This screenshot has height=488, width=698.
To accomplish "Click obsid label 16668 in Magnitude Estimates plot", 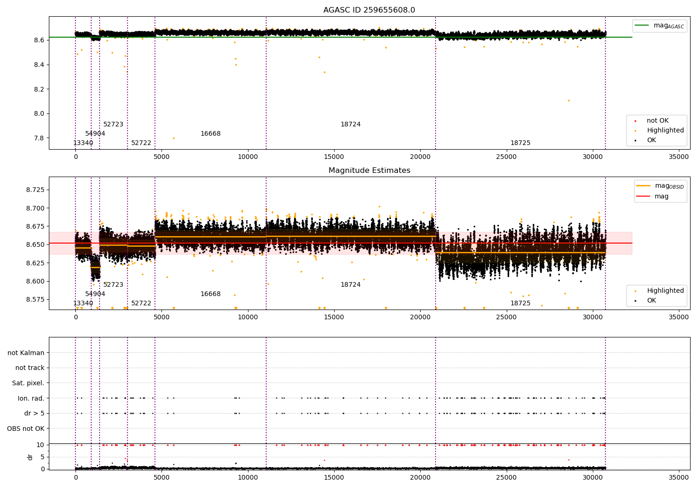I will coord(210,294).
